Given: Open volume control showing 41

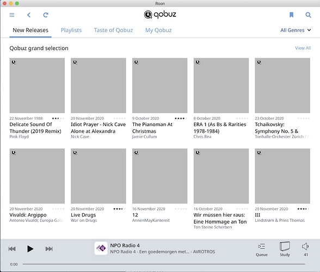Looking at the screenshot, I should [305, 249].
